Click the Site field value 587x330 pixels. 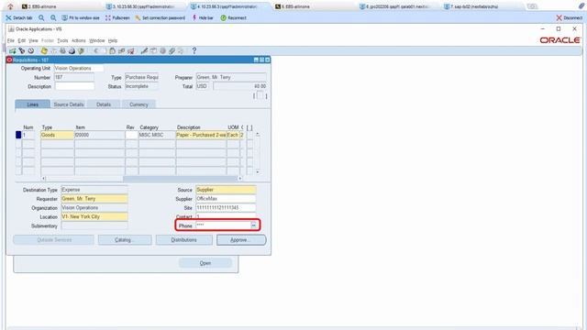pos(226,208)
